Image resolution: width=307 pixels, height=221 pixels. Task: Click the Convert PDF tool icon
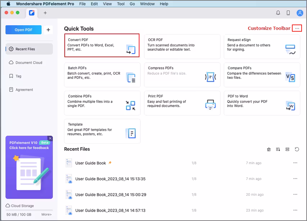point(131,49)
